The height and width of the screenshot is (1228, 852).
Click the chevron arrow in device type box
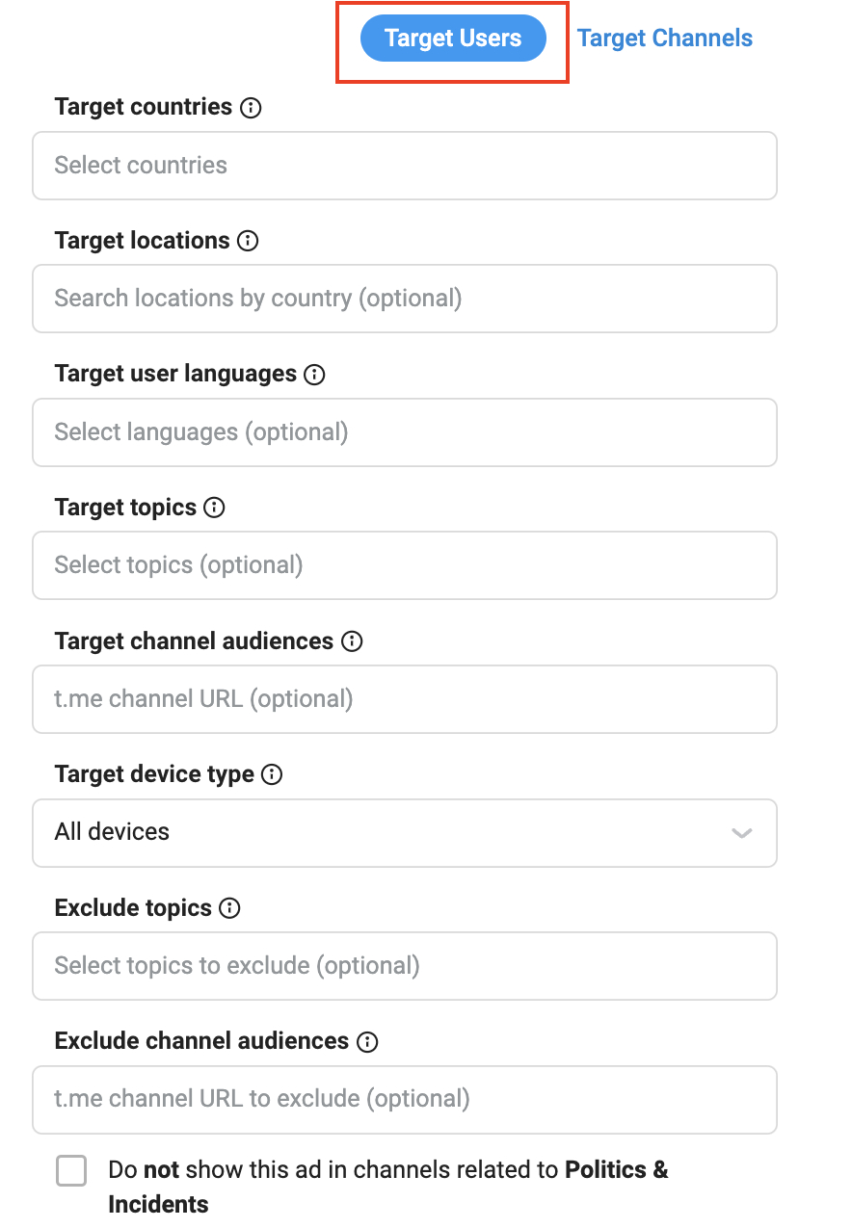pyautogui.click(x=741, y=833)
